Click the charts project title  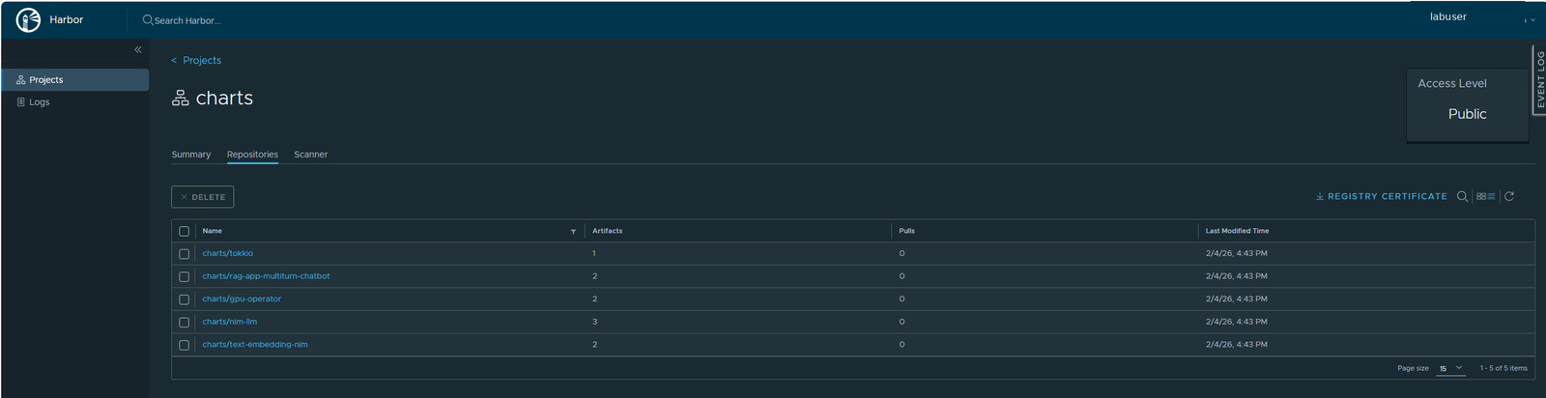click(224, 98)
